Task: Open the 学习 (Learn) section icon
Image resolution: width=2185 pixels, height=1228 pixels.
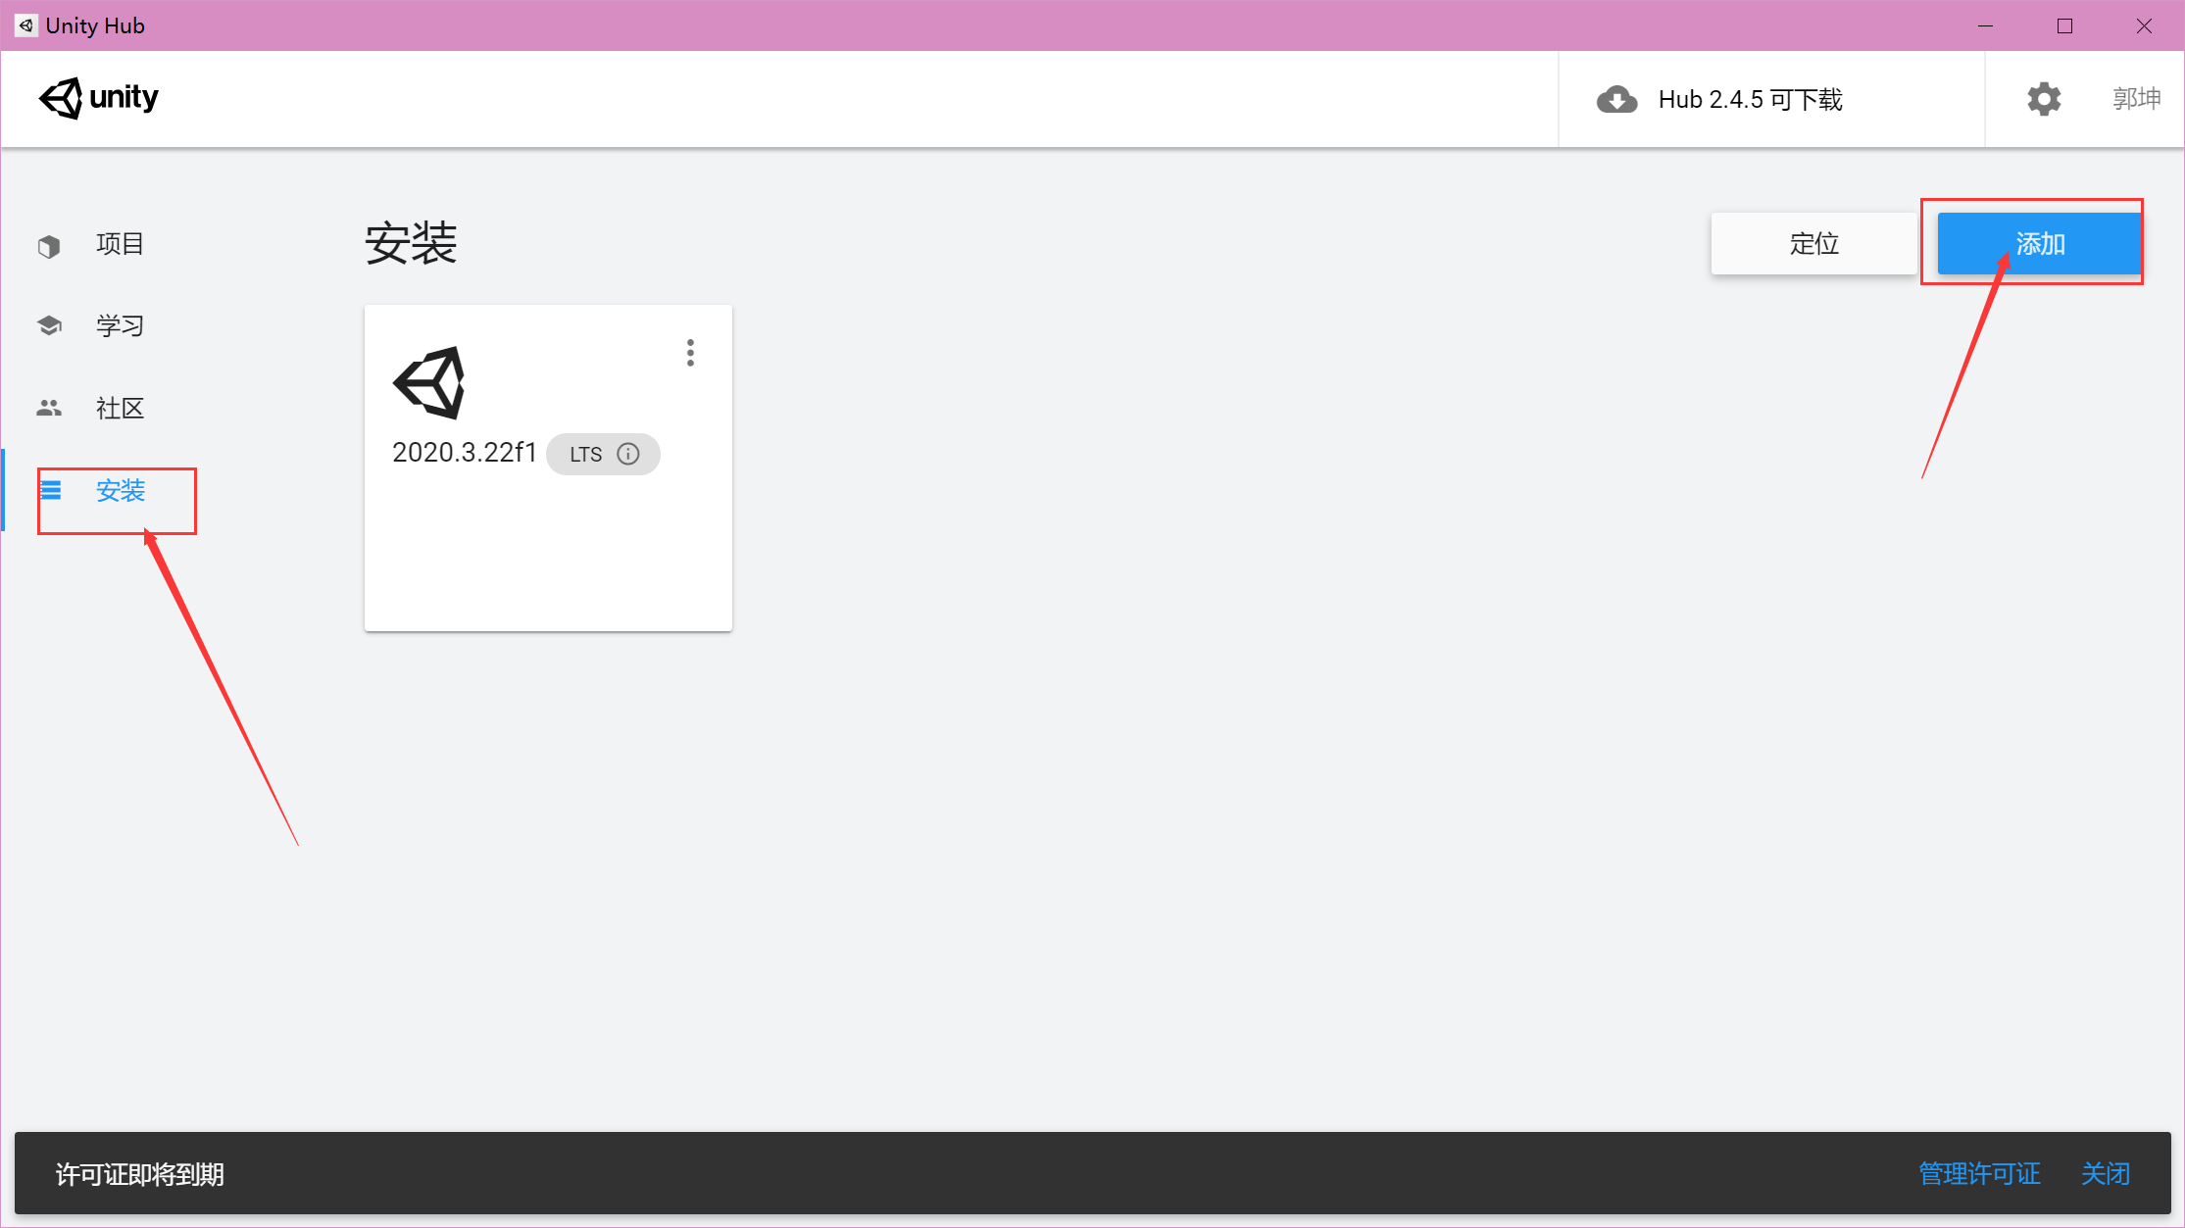Action: pos(49,325)
